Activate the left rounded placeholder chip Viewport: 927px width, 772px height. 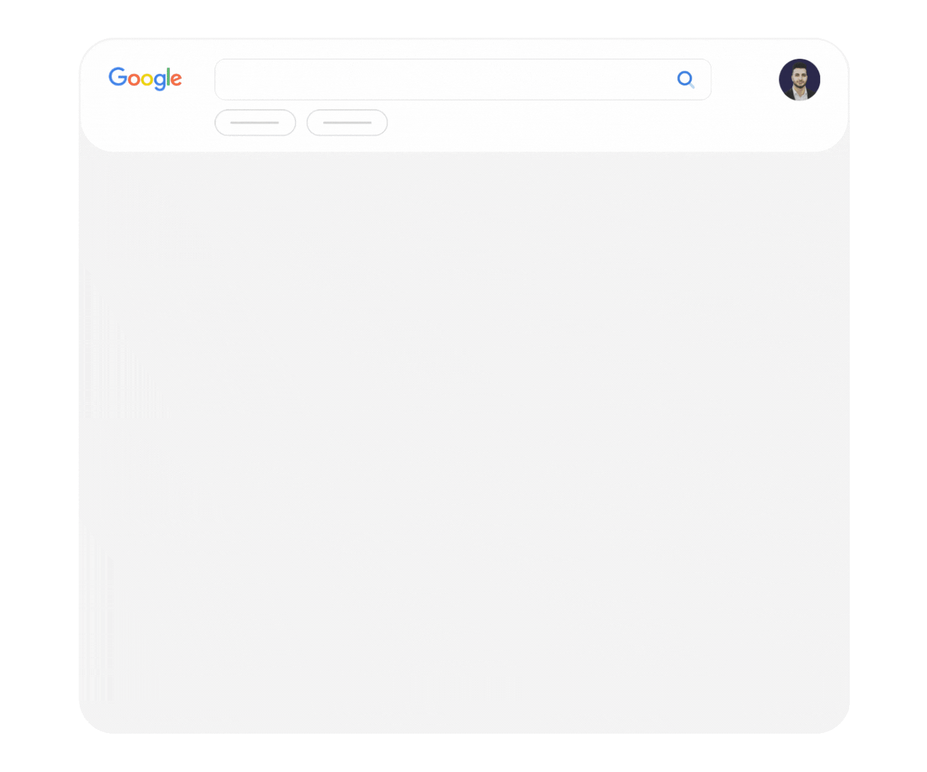click(255, 122)
